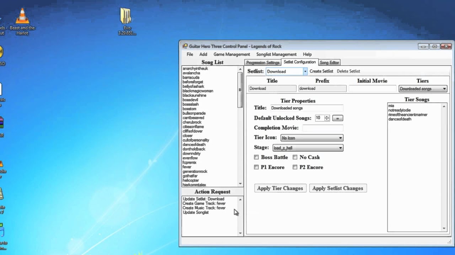Image resolution: width=455 pixels, height=255 pixels.
Task: Open the Evo folder icon on desktop
Action: tap(127, 21)
